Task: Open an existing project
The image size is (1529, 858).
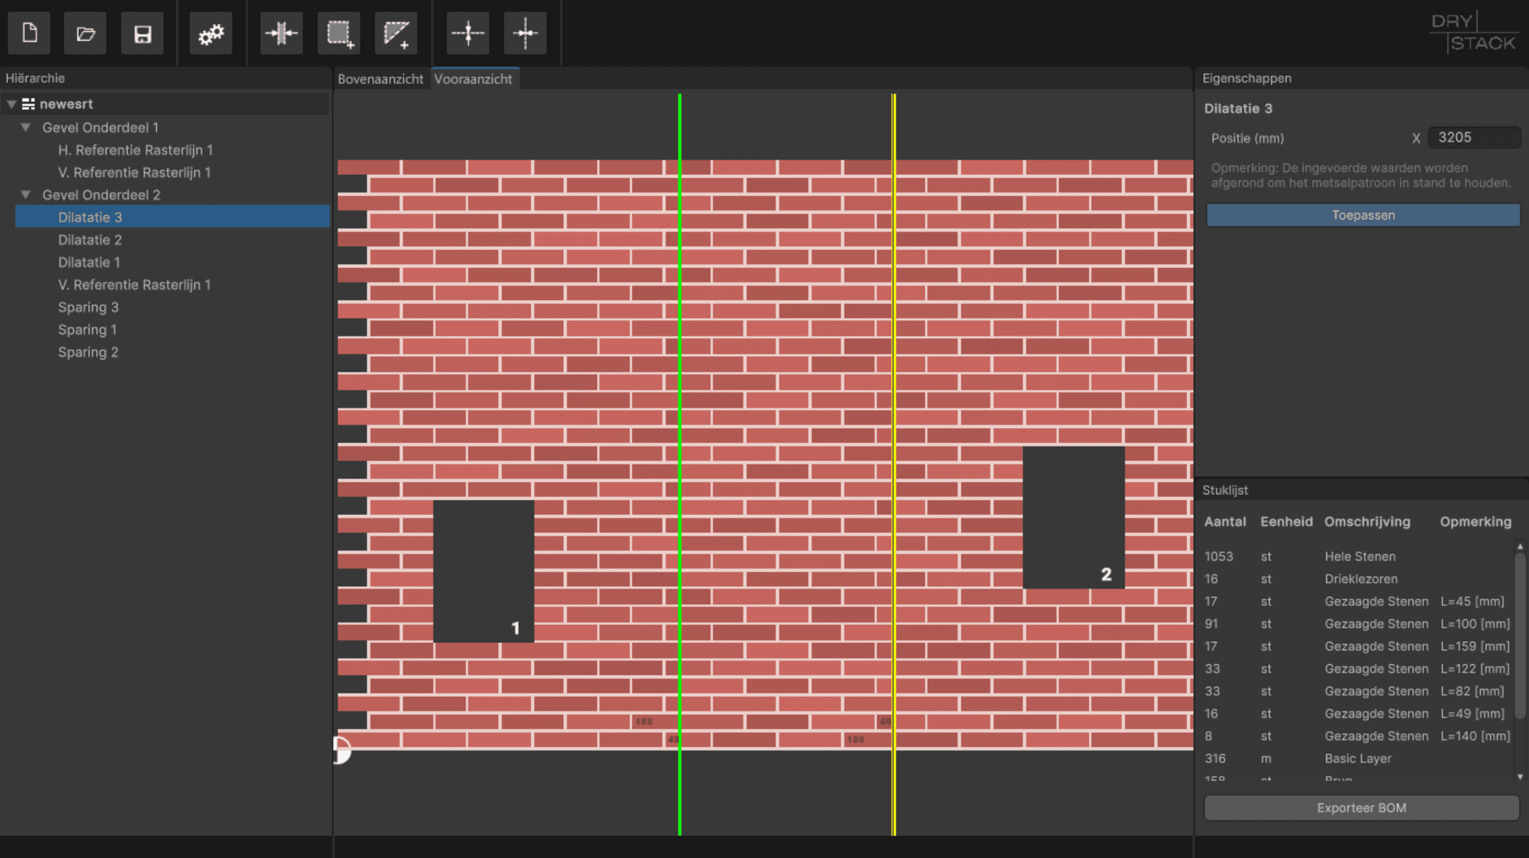Action: [x=86, y=33]
